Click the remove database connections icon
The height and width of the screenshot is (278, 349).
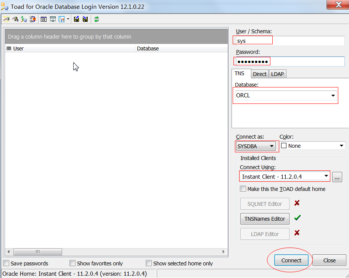tap(33, 19)
